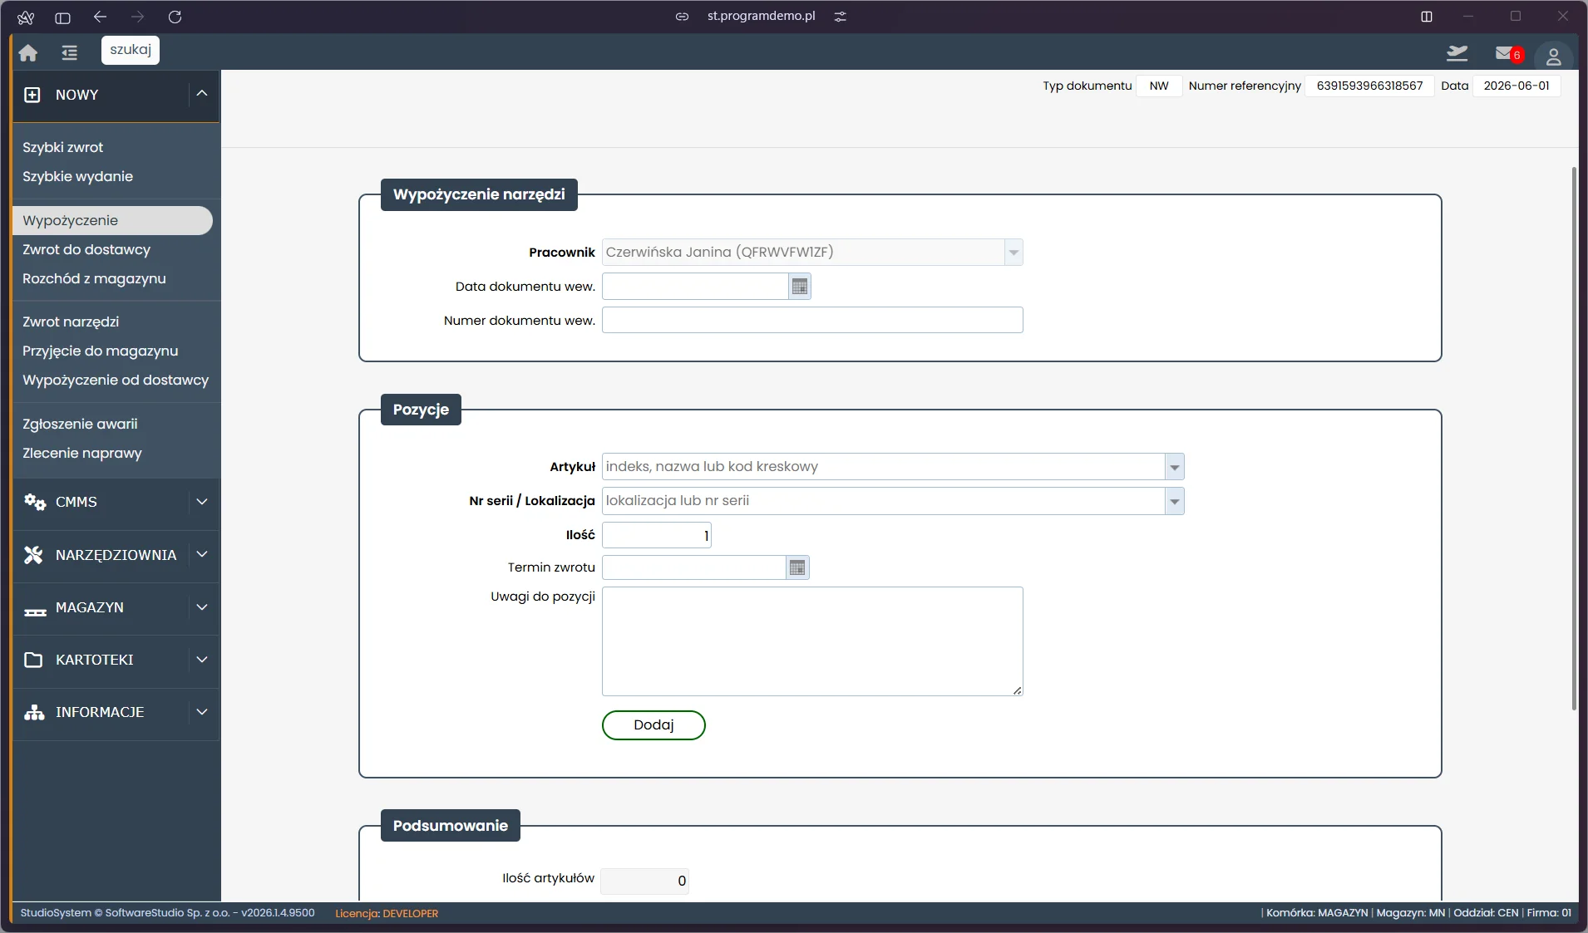The width and height of the screenshot is (1588, 933).
Task: Collapse the NOWY menu section
Action: tap(202, 94)
